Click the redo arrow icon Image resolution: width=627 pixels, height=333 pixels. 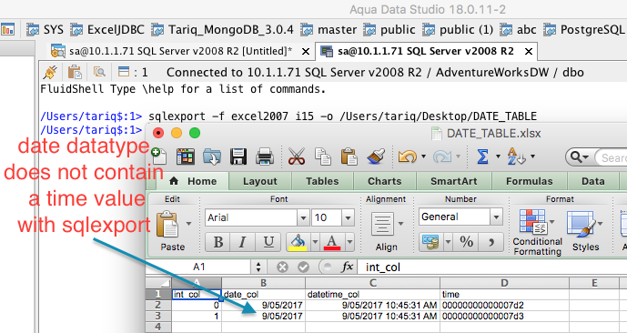click(x=442, y=156)
